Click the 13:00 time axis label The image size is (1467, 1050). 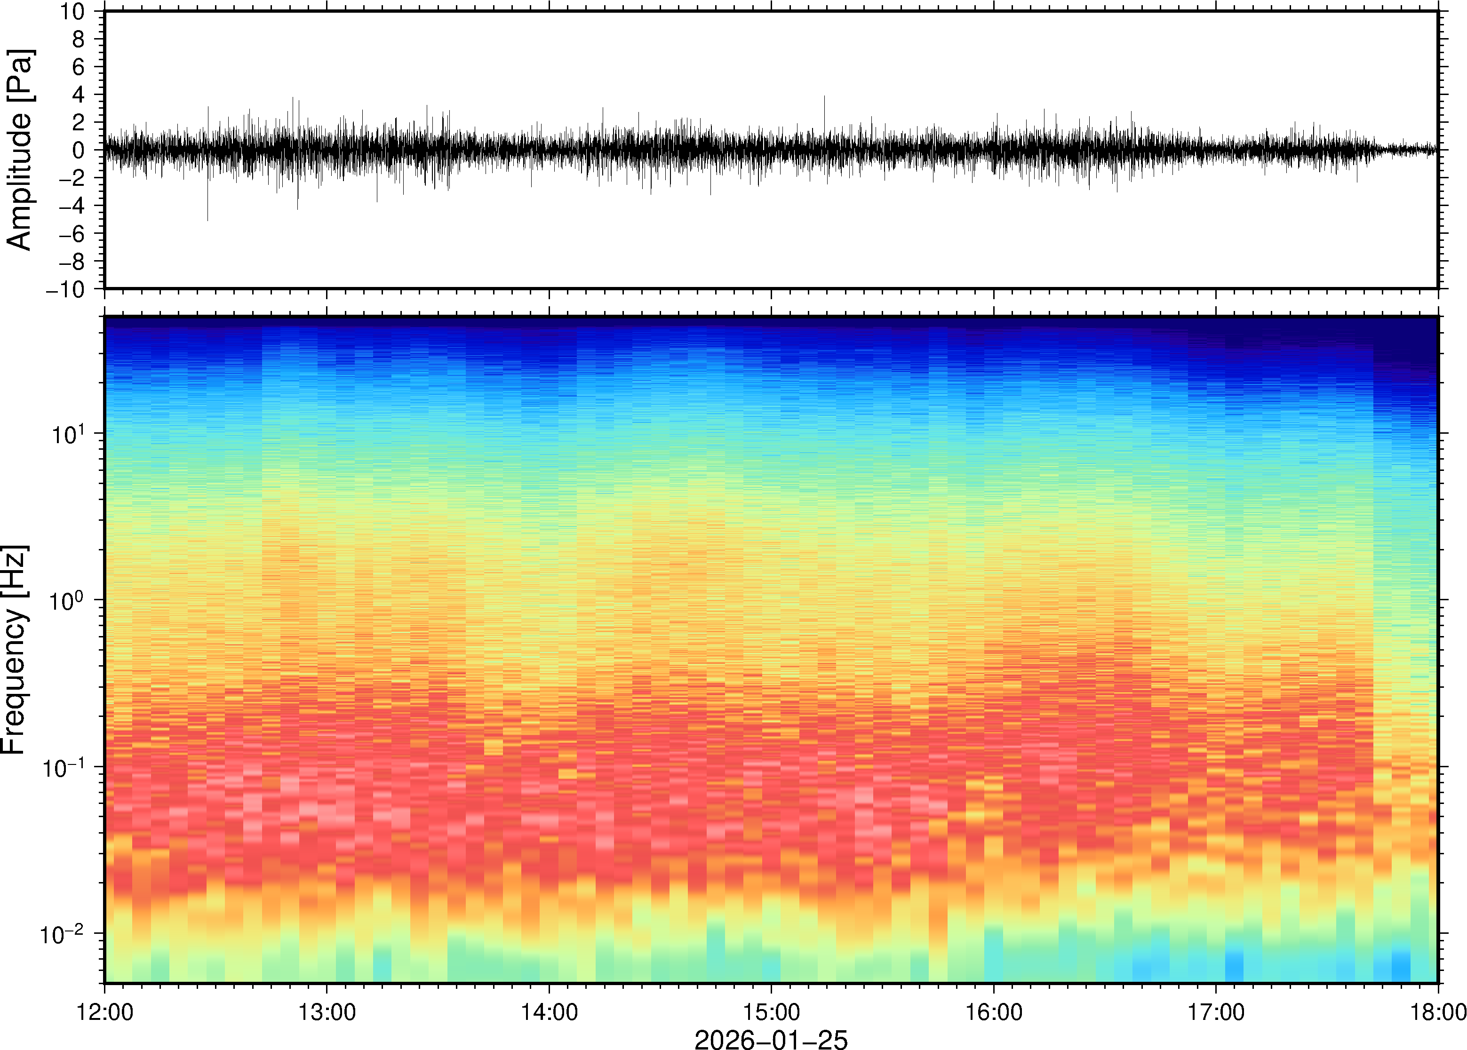pos(327,1011)
